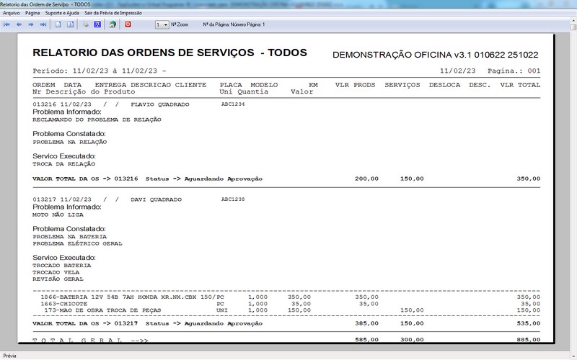Open the Suporte e Ajuda menu
Image resolution: width=577 pixels, height=360 pixels.
click(x=62, y=13)
